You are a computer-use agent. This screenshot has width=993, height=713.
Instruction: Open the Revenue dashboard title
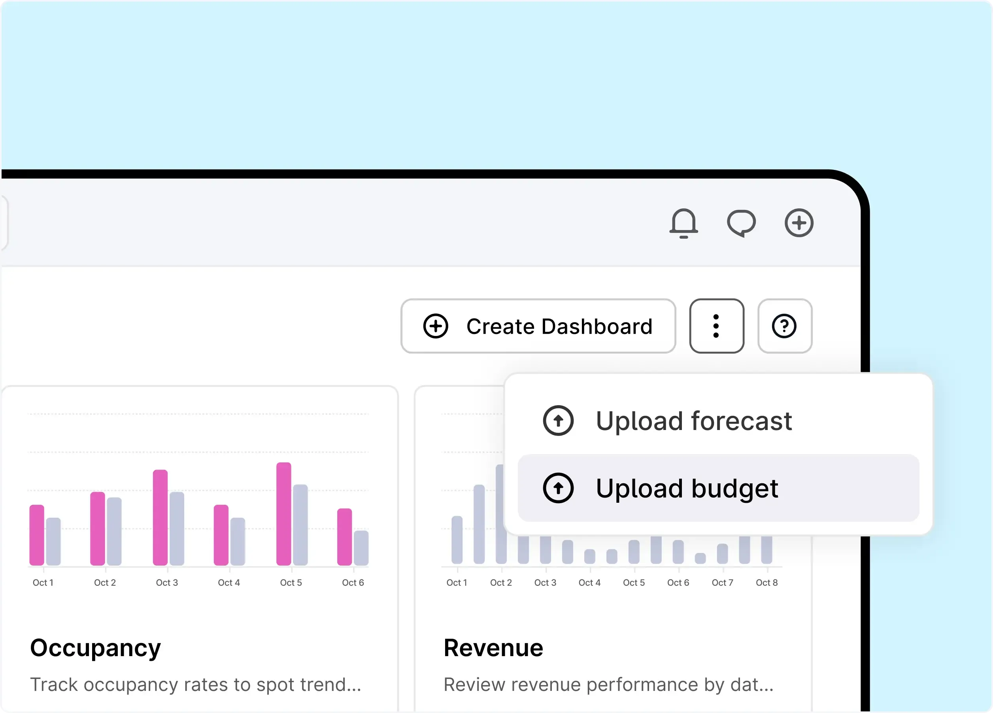tap(493, 648)
